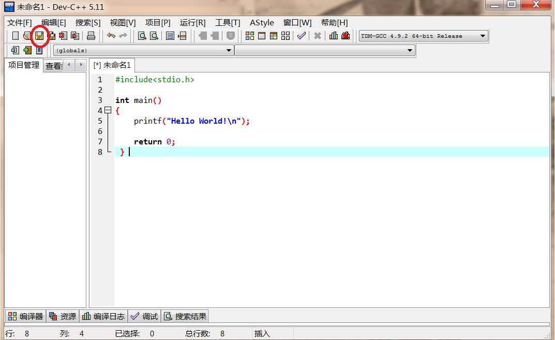Open Go to line tool
The width and height of the screenshot is (555, 340).
tap(182, 36)
